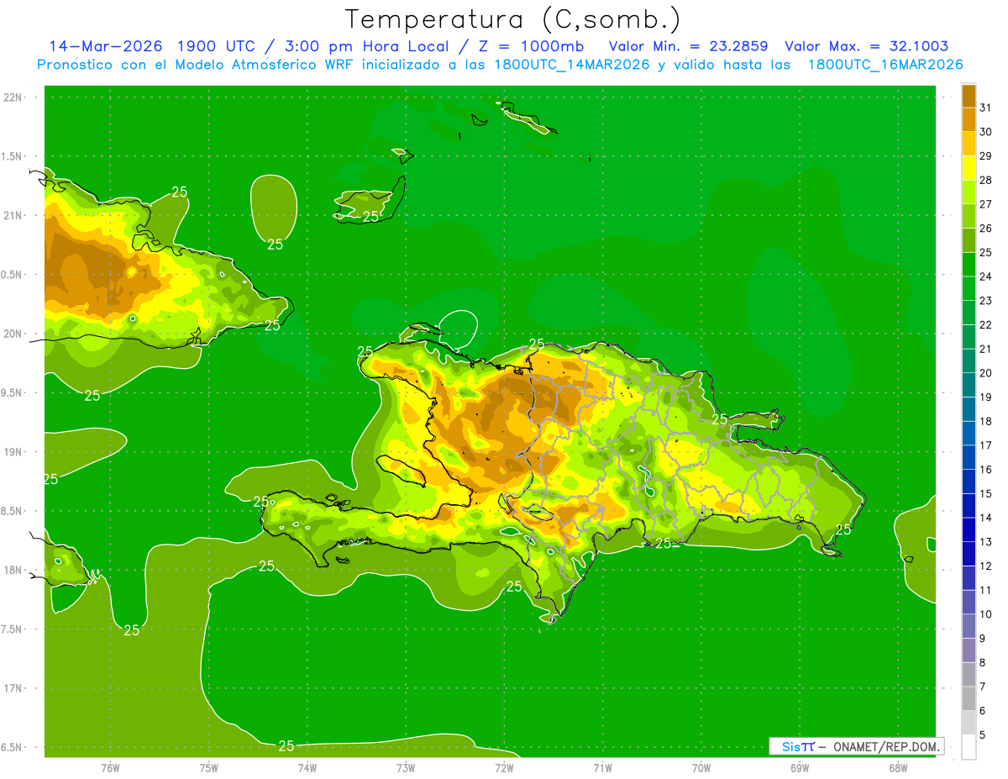Click the color bar's "23" label

(985, 301)
